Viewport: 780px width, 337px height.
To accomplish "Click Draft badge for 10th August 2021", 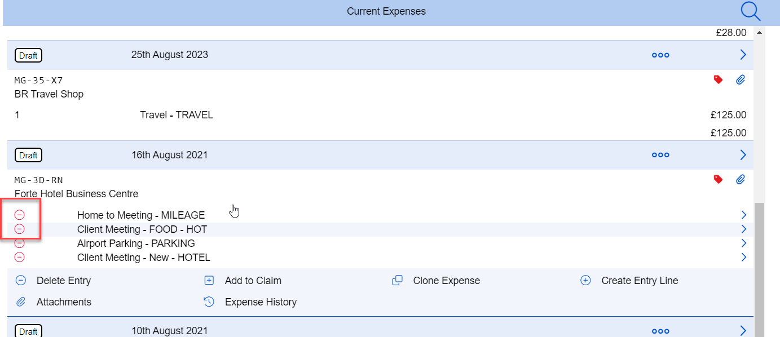I will pos(28,331).
